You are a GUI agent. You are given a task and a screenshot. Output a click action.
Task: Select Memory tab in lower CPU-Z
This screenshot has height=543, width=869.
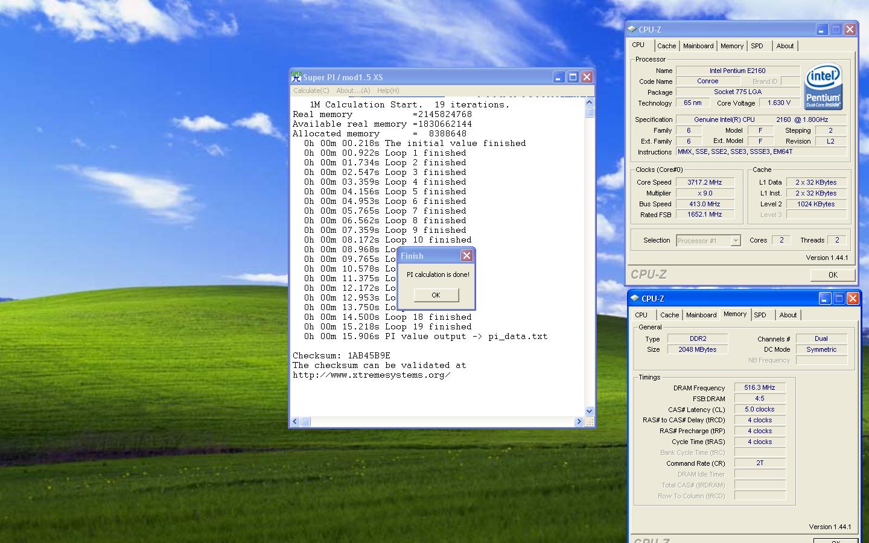(x=735, y=314)
